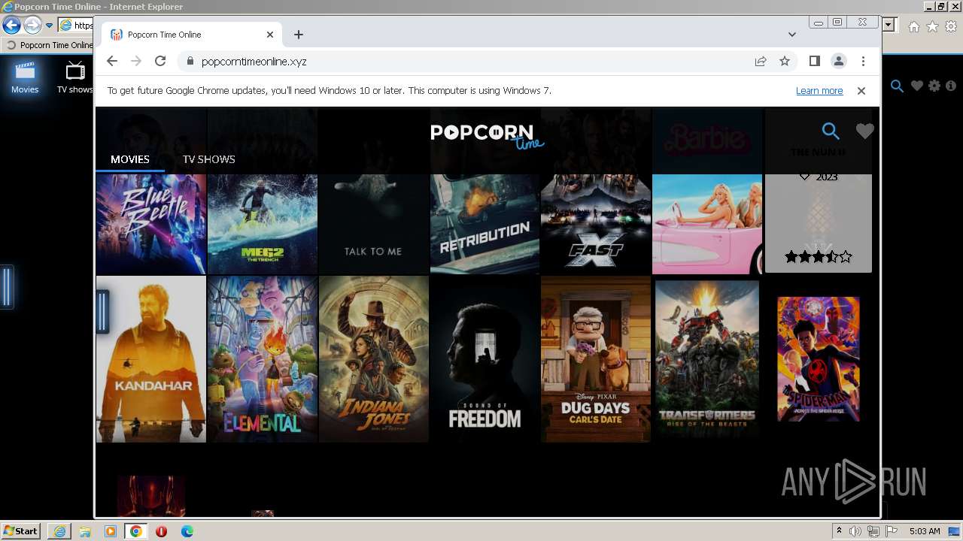This screenshot has height=541, width=963.
Task: Open the Chrome profile avatar menu
Action: tap(838, 62)
